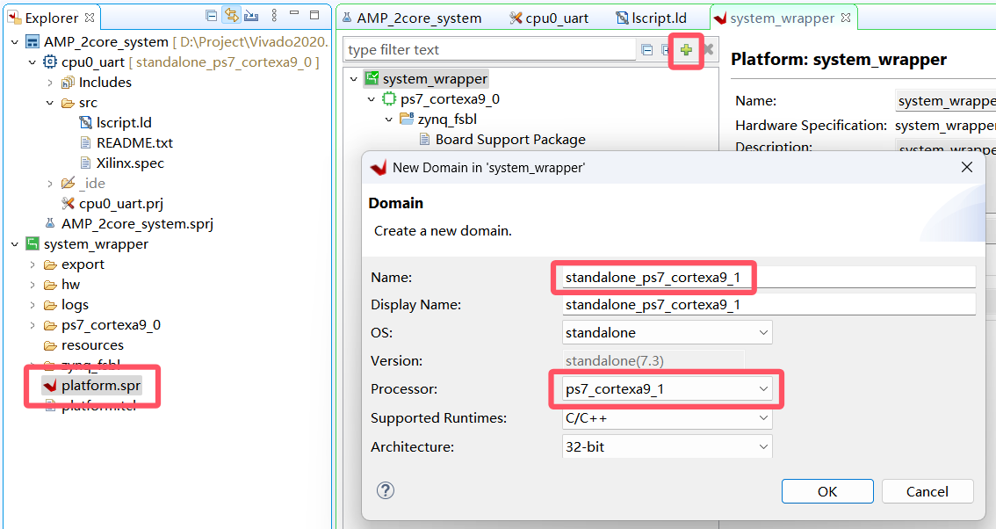Image resolution: width=996 pixels, height=529 pixels.
Task: Click the import icon in Explorer toolbar
Action: (251, 15)
